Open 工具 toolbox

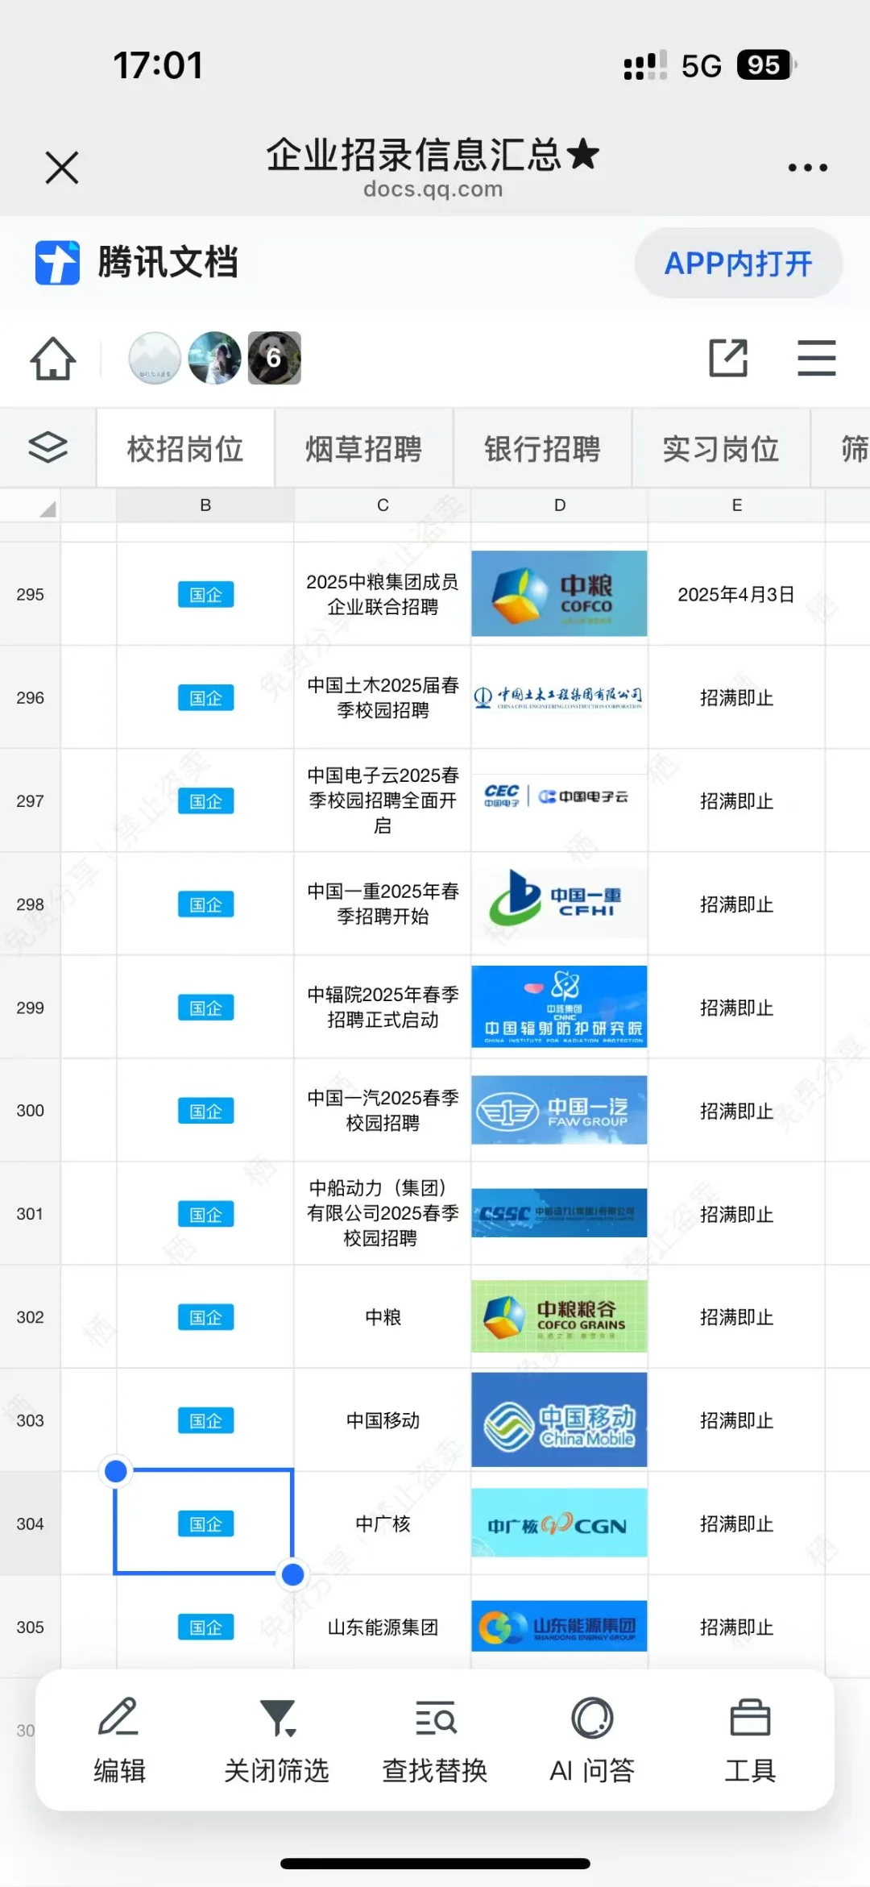coord(750,1740)
